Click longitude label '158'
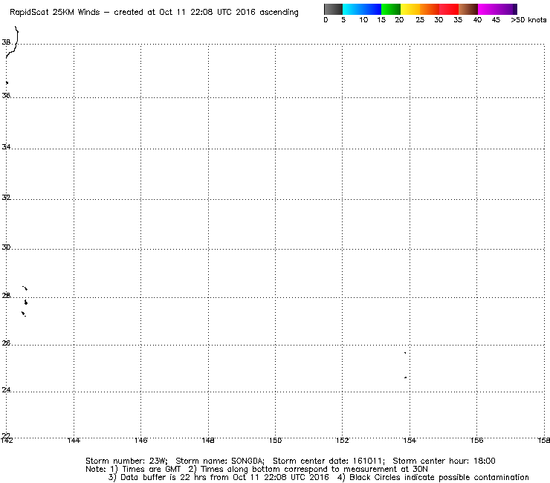The width and height of the screenshot is (550, 483). [544, 440]
